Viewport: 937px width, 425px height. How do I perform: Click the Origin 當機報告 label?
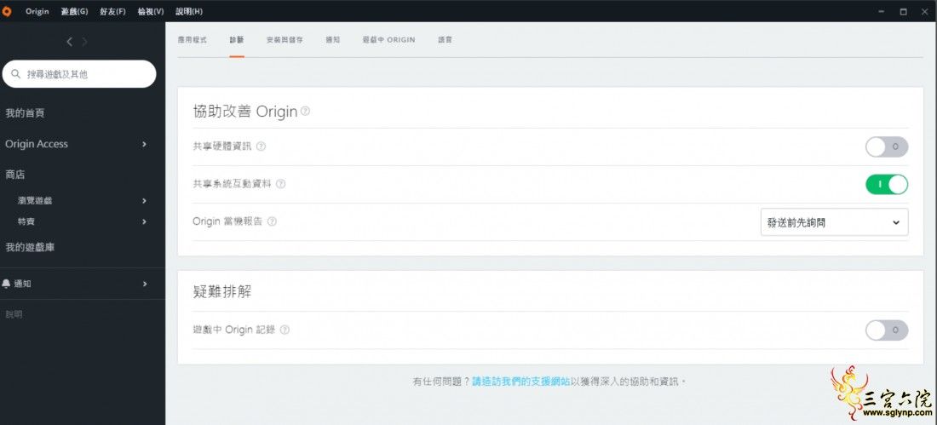(227, 221)
